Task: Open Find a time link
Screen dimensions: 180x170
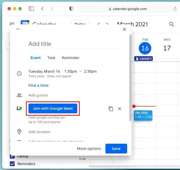Action: [38, 85]
